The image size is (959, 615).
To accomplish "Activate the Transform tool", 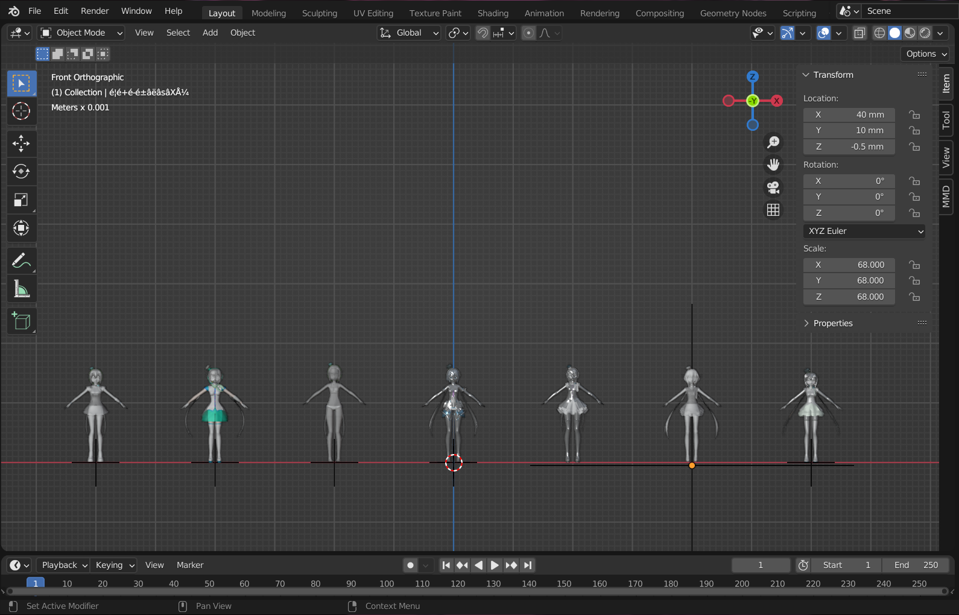I will [22, 228].
